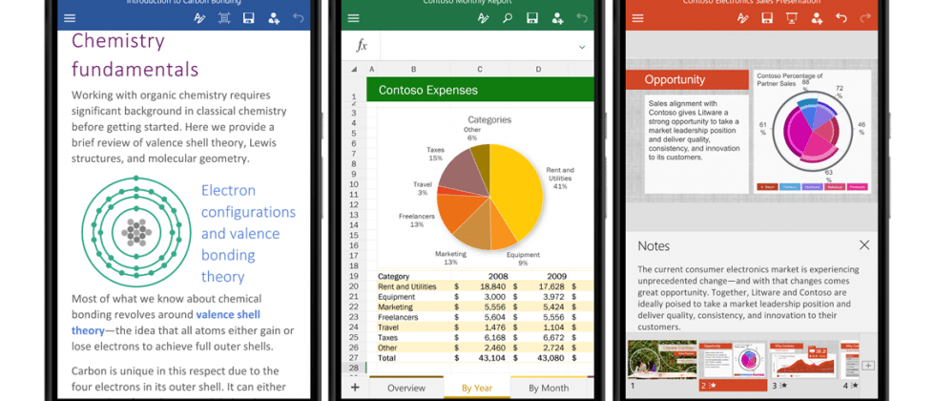This screenshot has height=401, width=935.
Task: Save the Word document
Action: tap(249, 18)
